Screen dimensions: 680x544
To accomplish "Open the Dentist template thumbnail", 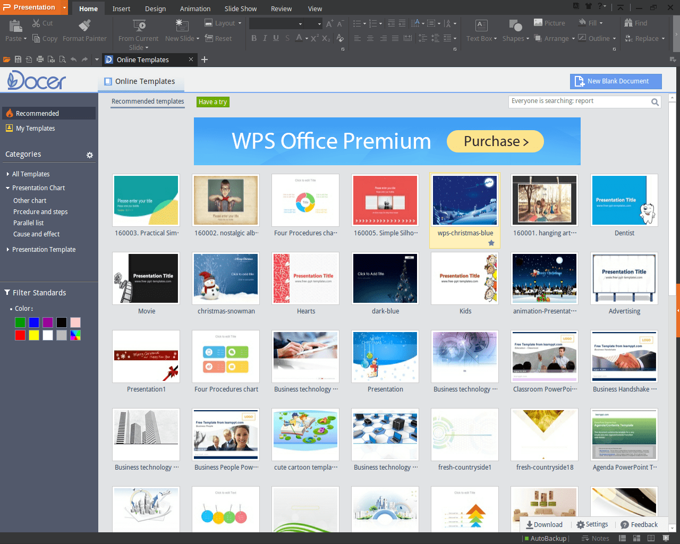I will [x=624, y=200].
